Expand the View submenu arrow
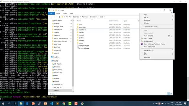The width and height of the screenshot is (189, 106). click(173, 15)
